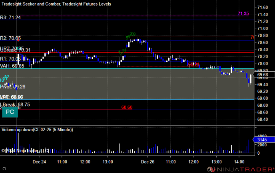Click the 12:00 label under Dec 26 session

tap(193, 162)
